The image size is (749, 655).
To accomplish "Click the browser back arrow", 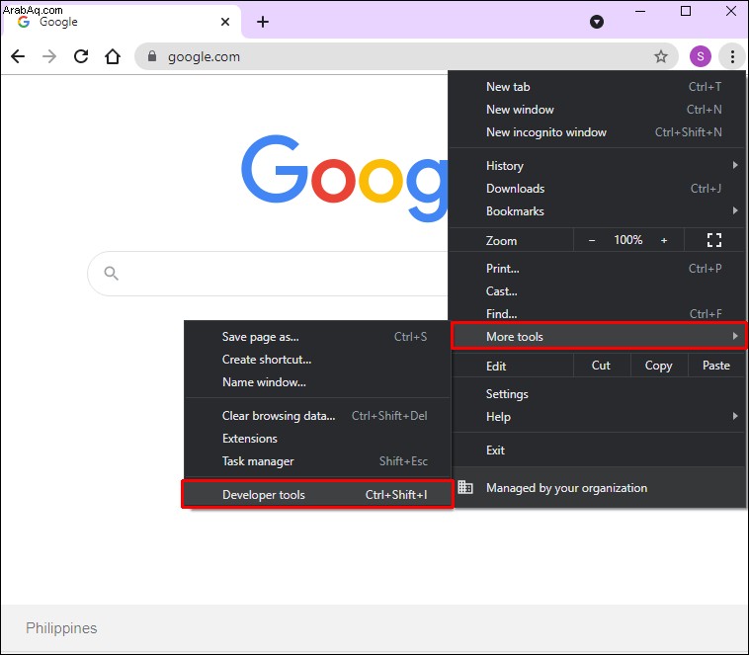I will coord(18,56).
